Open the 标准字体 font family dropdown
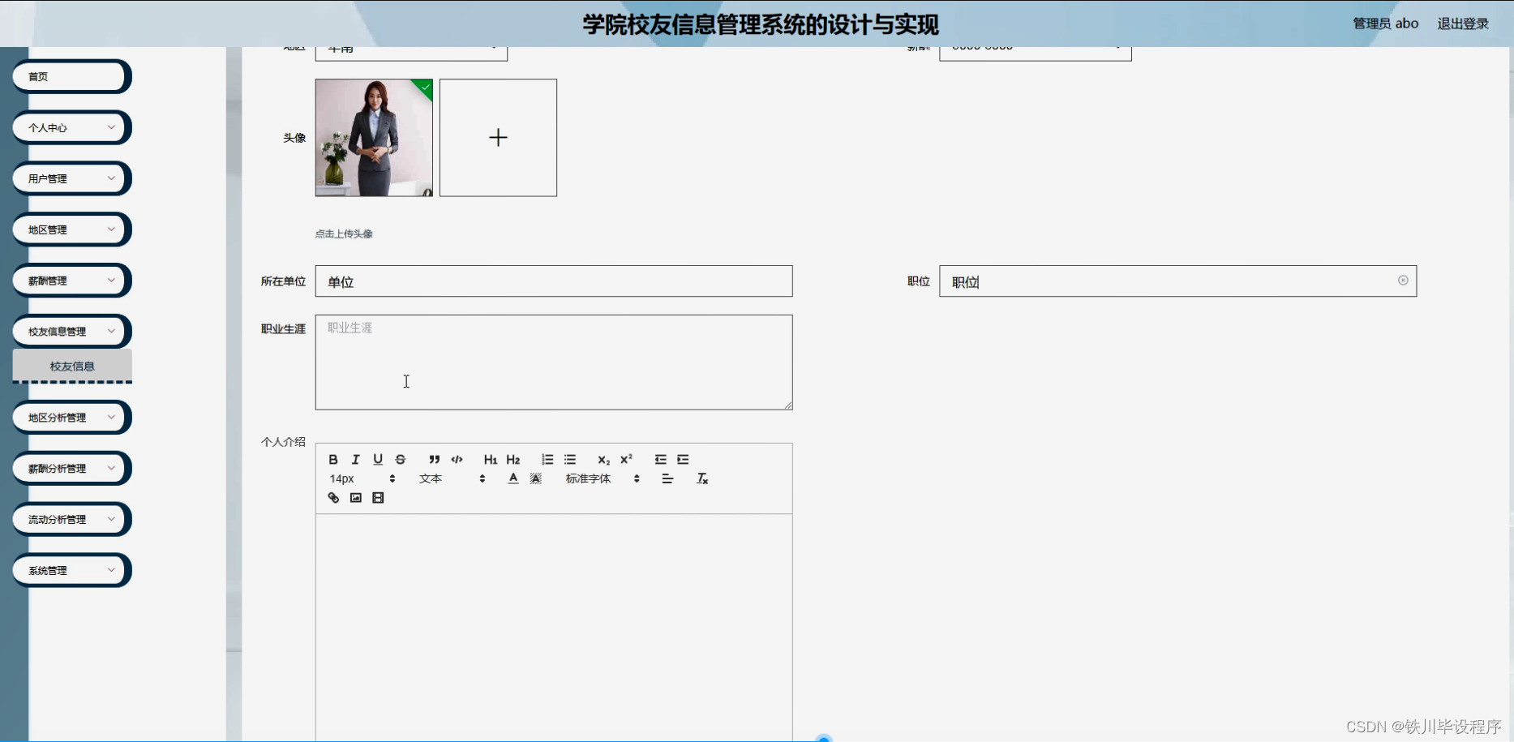 (600, 478)
